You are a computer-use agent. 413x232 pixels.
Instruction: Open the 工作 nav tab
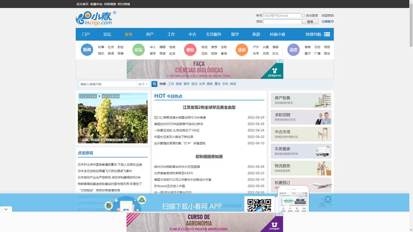coord(171,34)
